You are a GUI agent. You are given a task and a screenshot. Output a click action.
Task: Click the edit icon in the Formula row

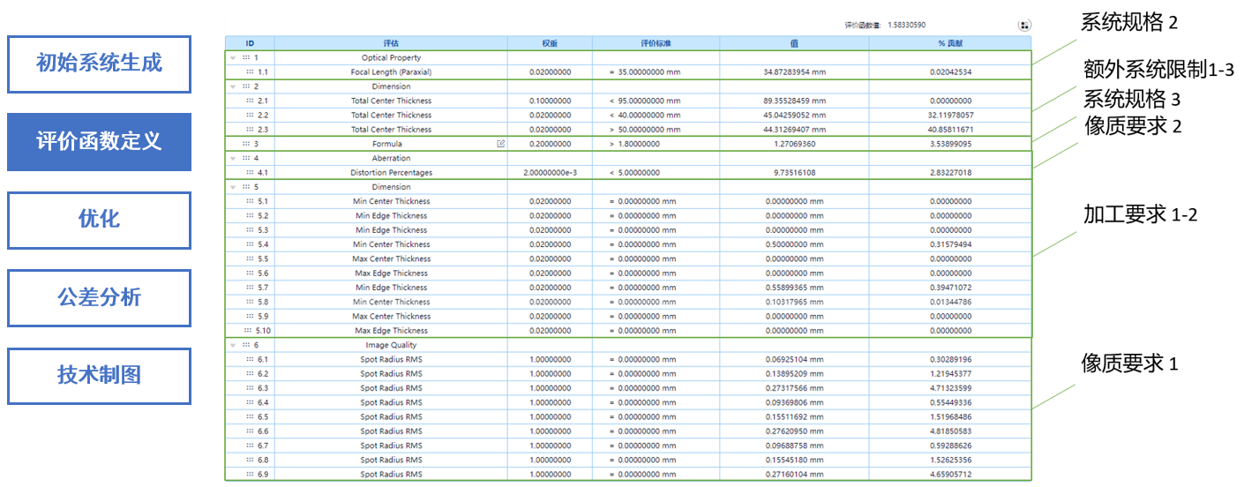pos(501,144)
